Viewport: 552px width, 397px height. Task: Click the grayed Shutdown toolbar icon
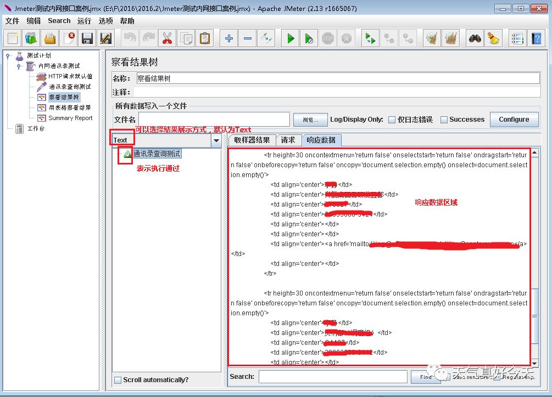click(347, 38)
